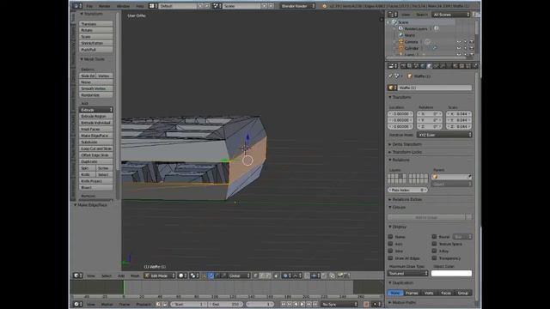Open the Scene properties tab icon
This screenshot has height=309, width=550.
[415, 66]
